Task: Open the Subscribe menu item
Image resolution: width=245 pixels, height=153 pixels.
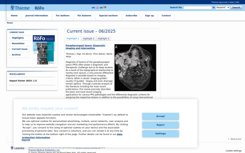Action: pos(131,16)
